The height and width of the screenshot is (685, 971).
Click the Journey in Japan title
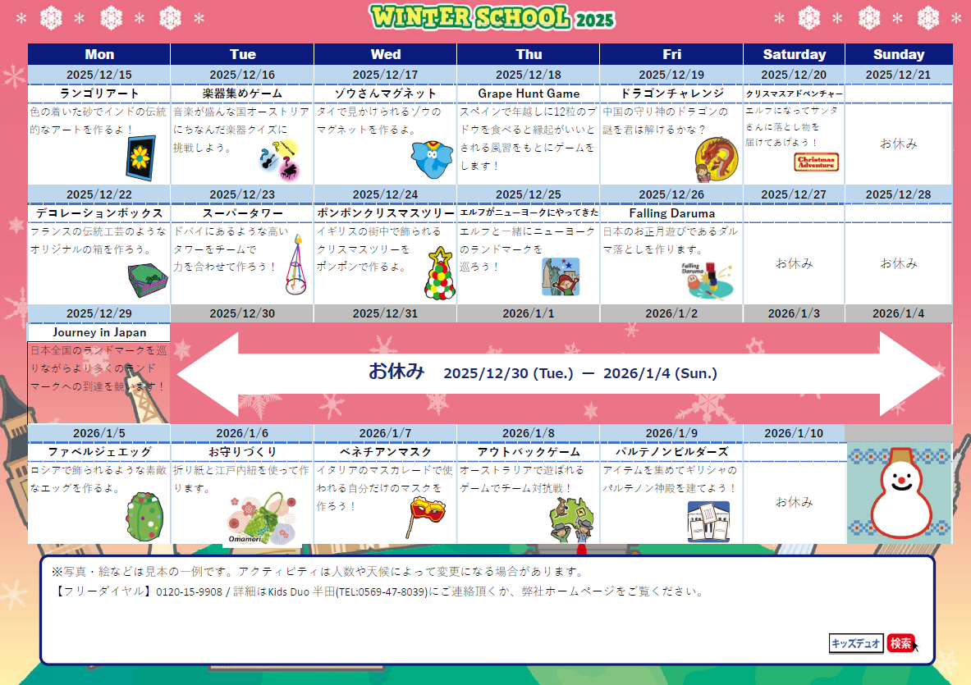click(x=99, y=332)
